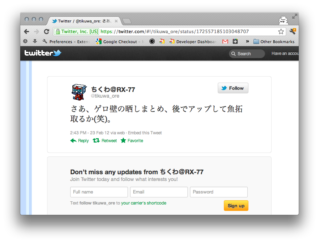Open the Gmail bookmark icon
This screenshot has width=319, height=243.
(x=225, y=41)
